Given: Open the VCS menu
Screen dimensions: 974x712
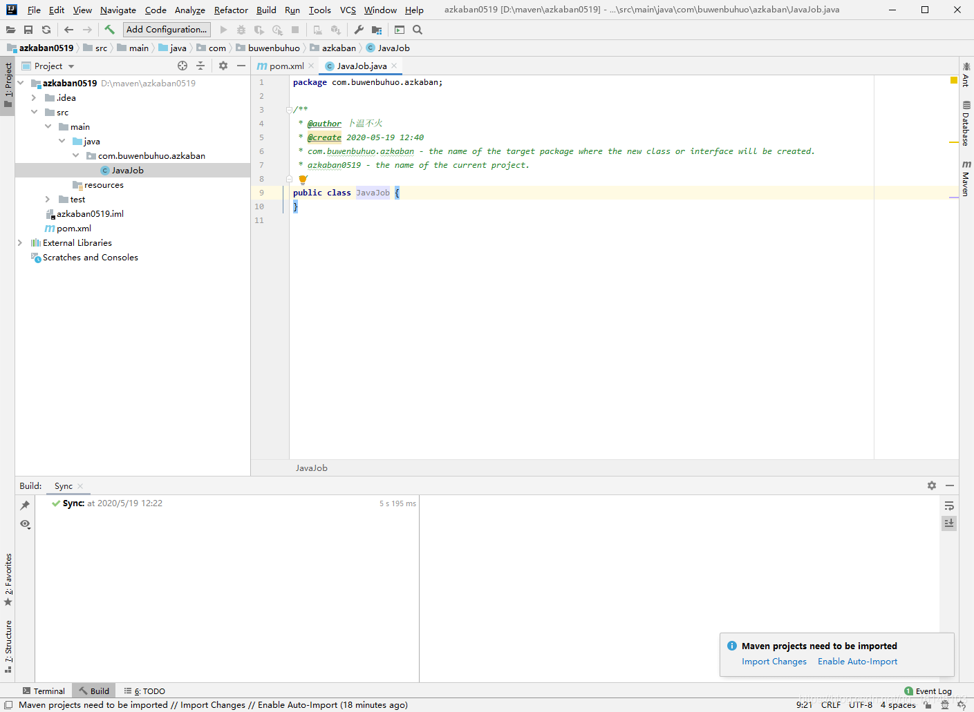Looking at the screenshot, I should (x=348, y=10).
